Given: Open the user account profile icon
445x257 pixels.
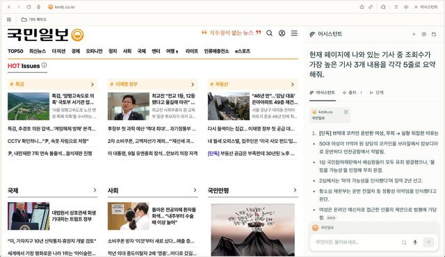Looking at the screenshot, I should 282,33.
